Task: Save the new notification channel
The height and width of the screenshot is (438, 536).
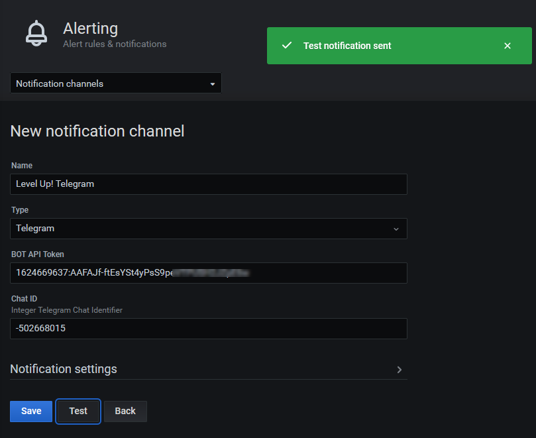Action: click(x=31, y=411)
